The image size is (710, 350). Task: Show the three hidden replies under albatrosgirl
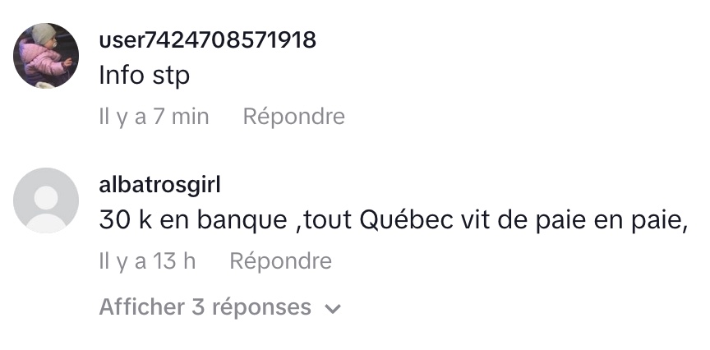(219, 307)
